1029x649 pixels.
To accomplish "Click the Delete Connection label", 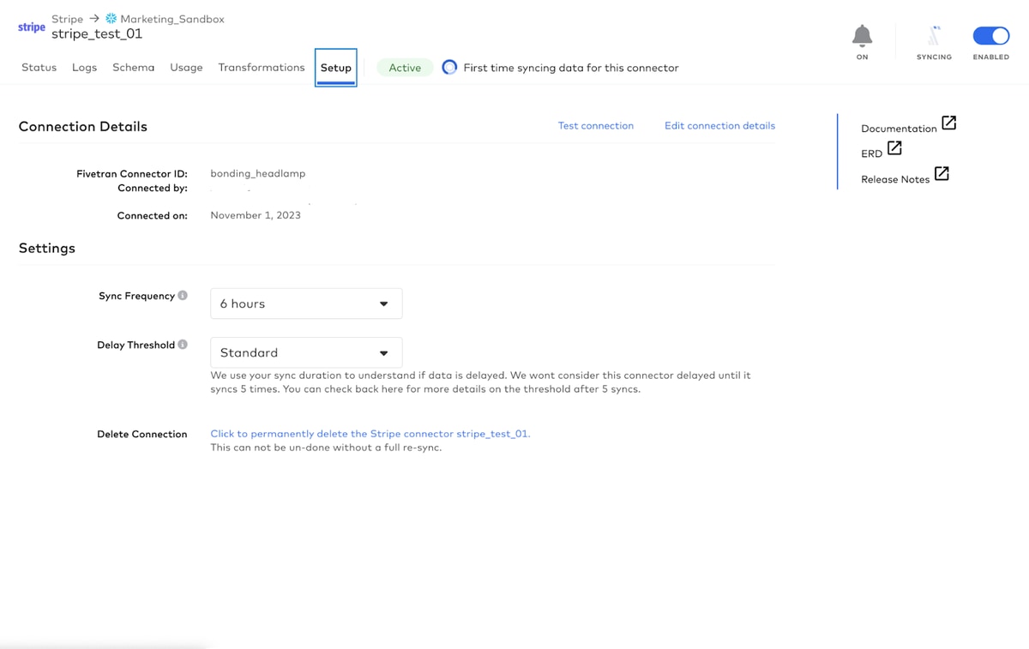I will click(x=141, y=434).
